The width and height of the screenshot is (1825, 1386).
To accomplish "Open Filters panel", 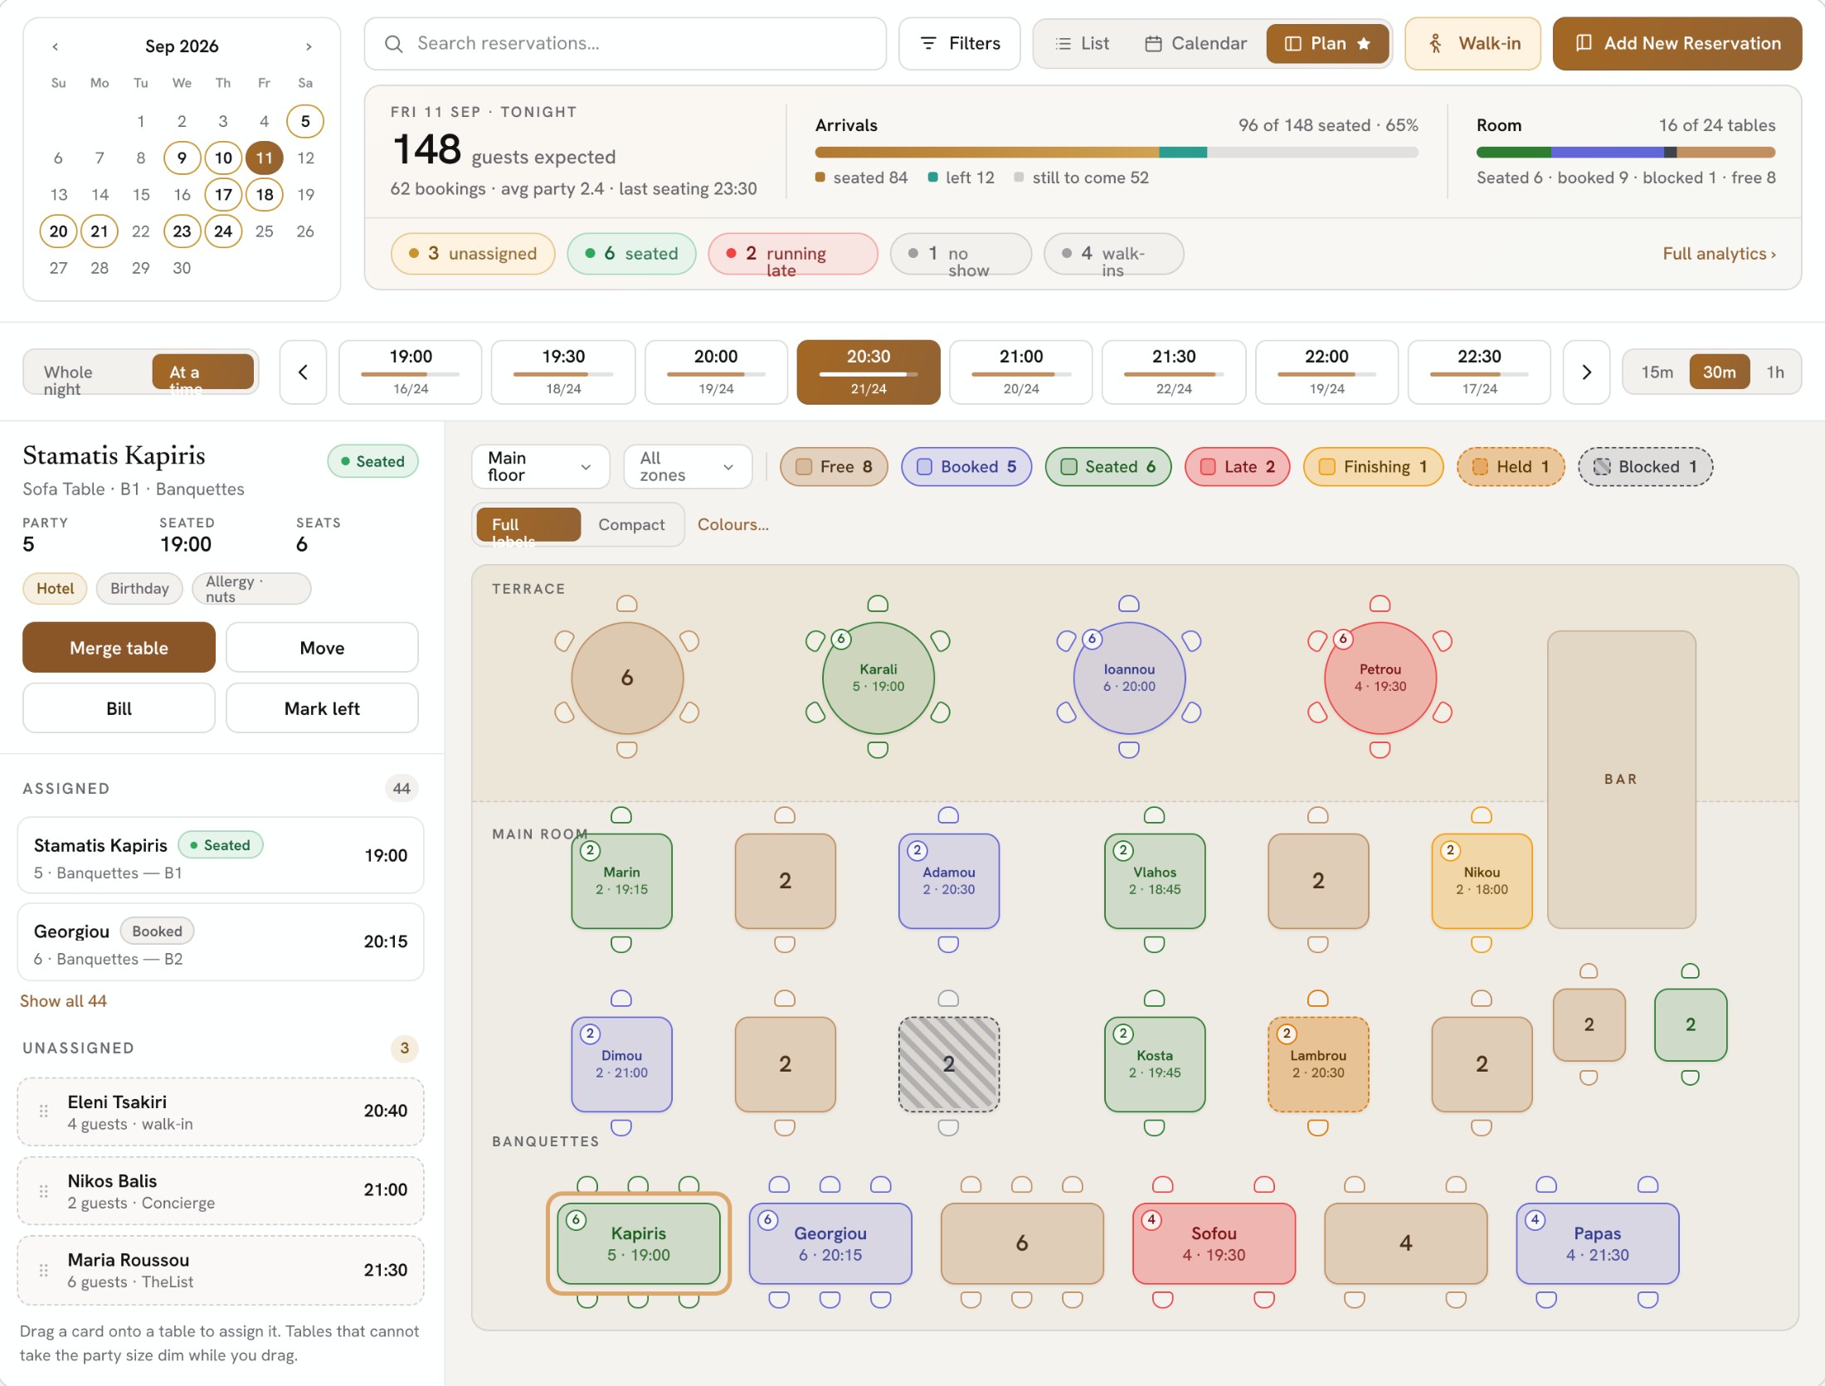I will tap(960, 44).
